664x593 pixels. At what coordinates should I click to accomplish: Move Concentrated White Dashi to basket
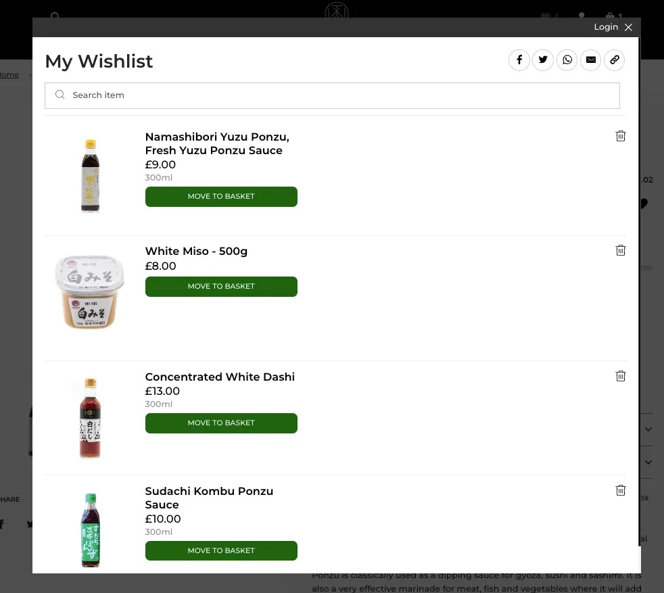coord(221,423)
